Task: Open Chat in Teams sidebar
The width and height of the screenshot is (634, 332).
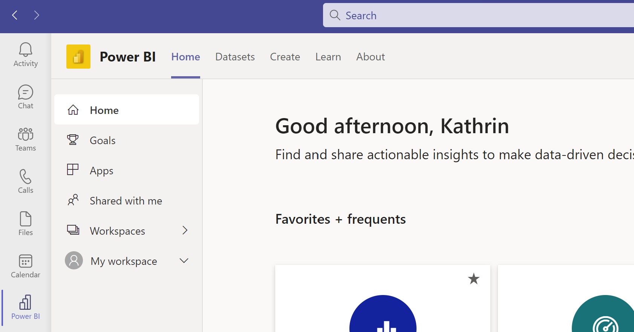Action: [x=26, y=97]
